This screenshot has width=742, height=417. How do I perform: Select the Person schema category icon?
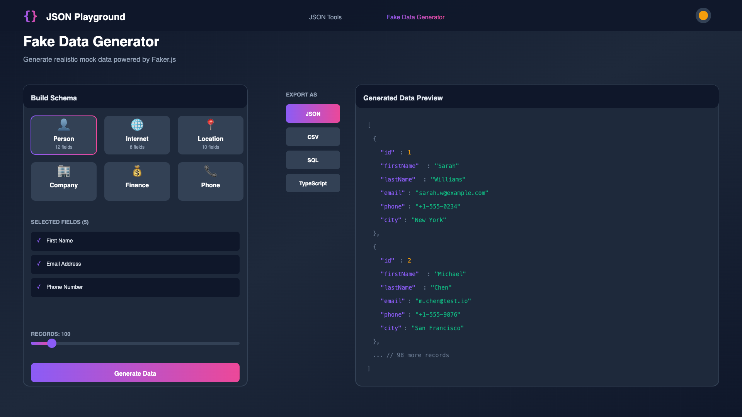click(x=63, y=125)
